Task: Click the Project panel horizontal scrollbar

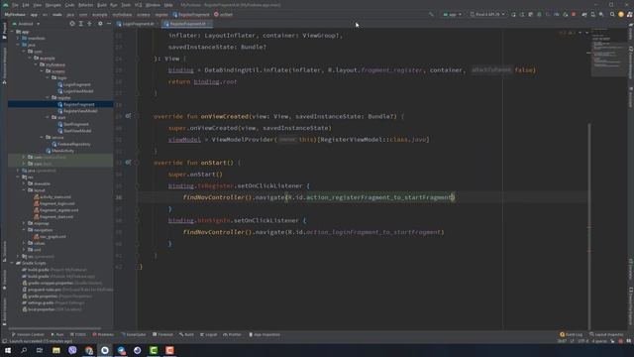Action: [x=54, y=328]
